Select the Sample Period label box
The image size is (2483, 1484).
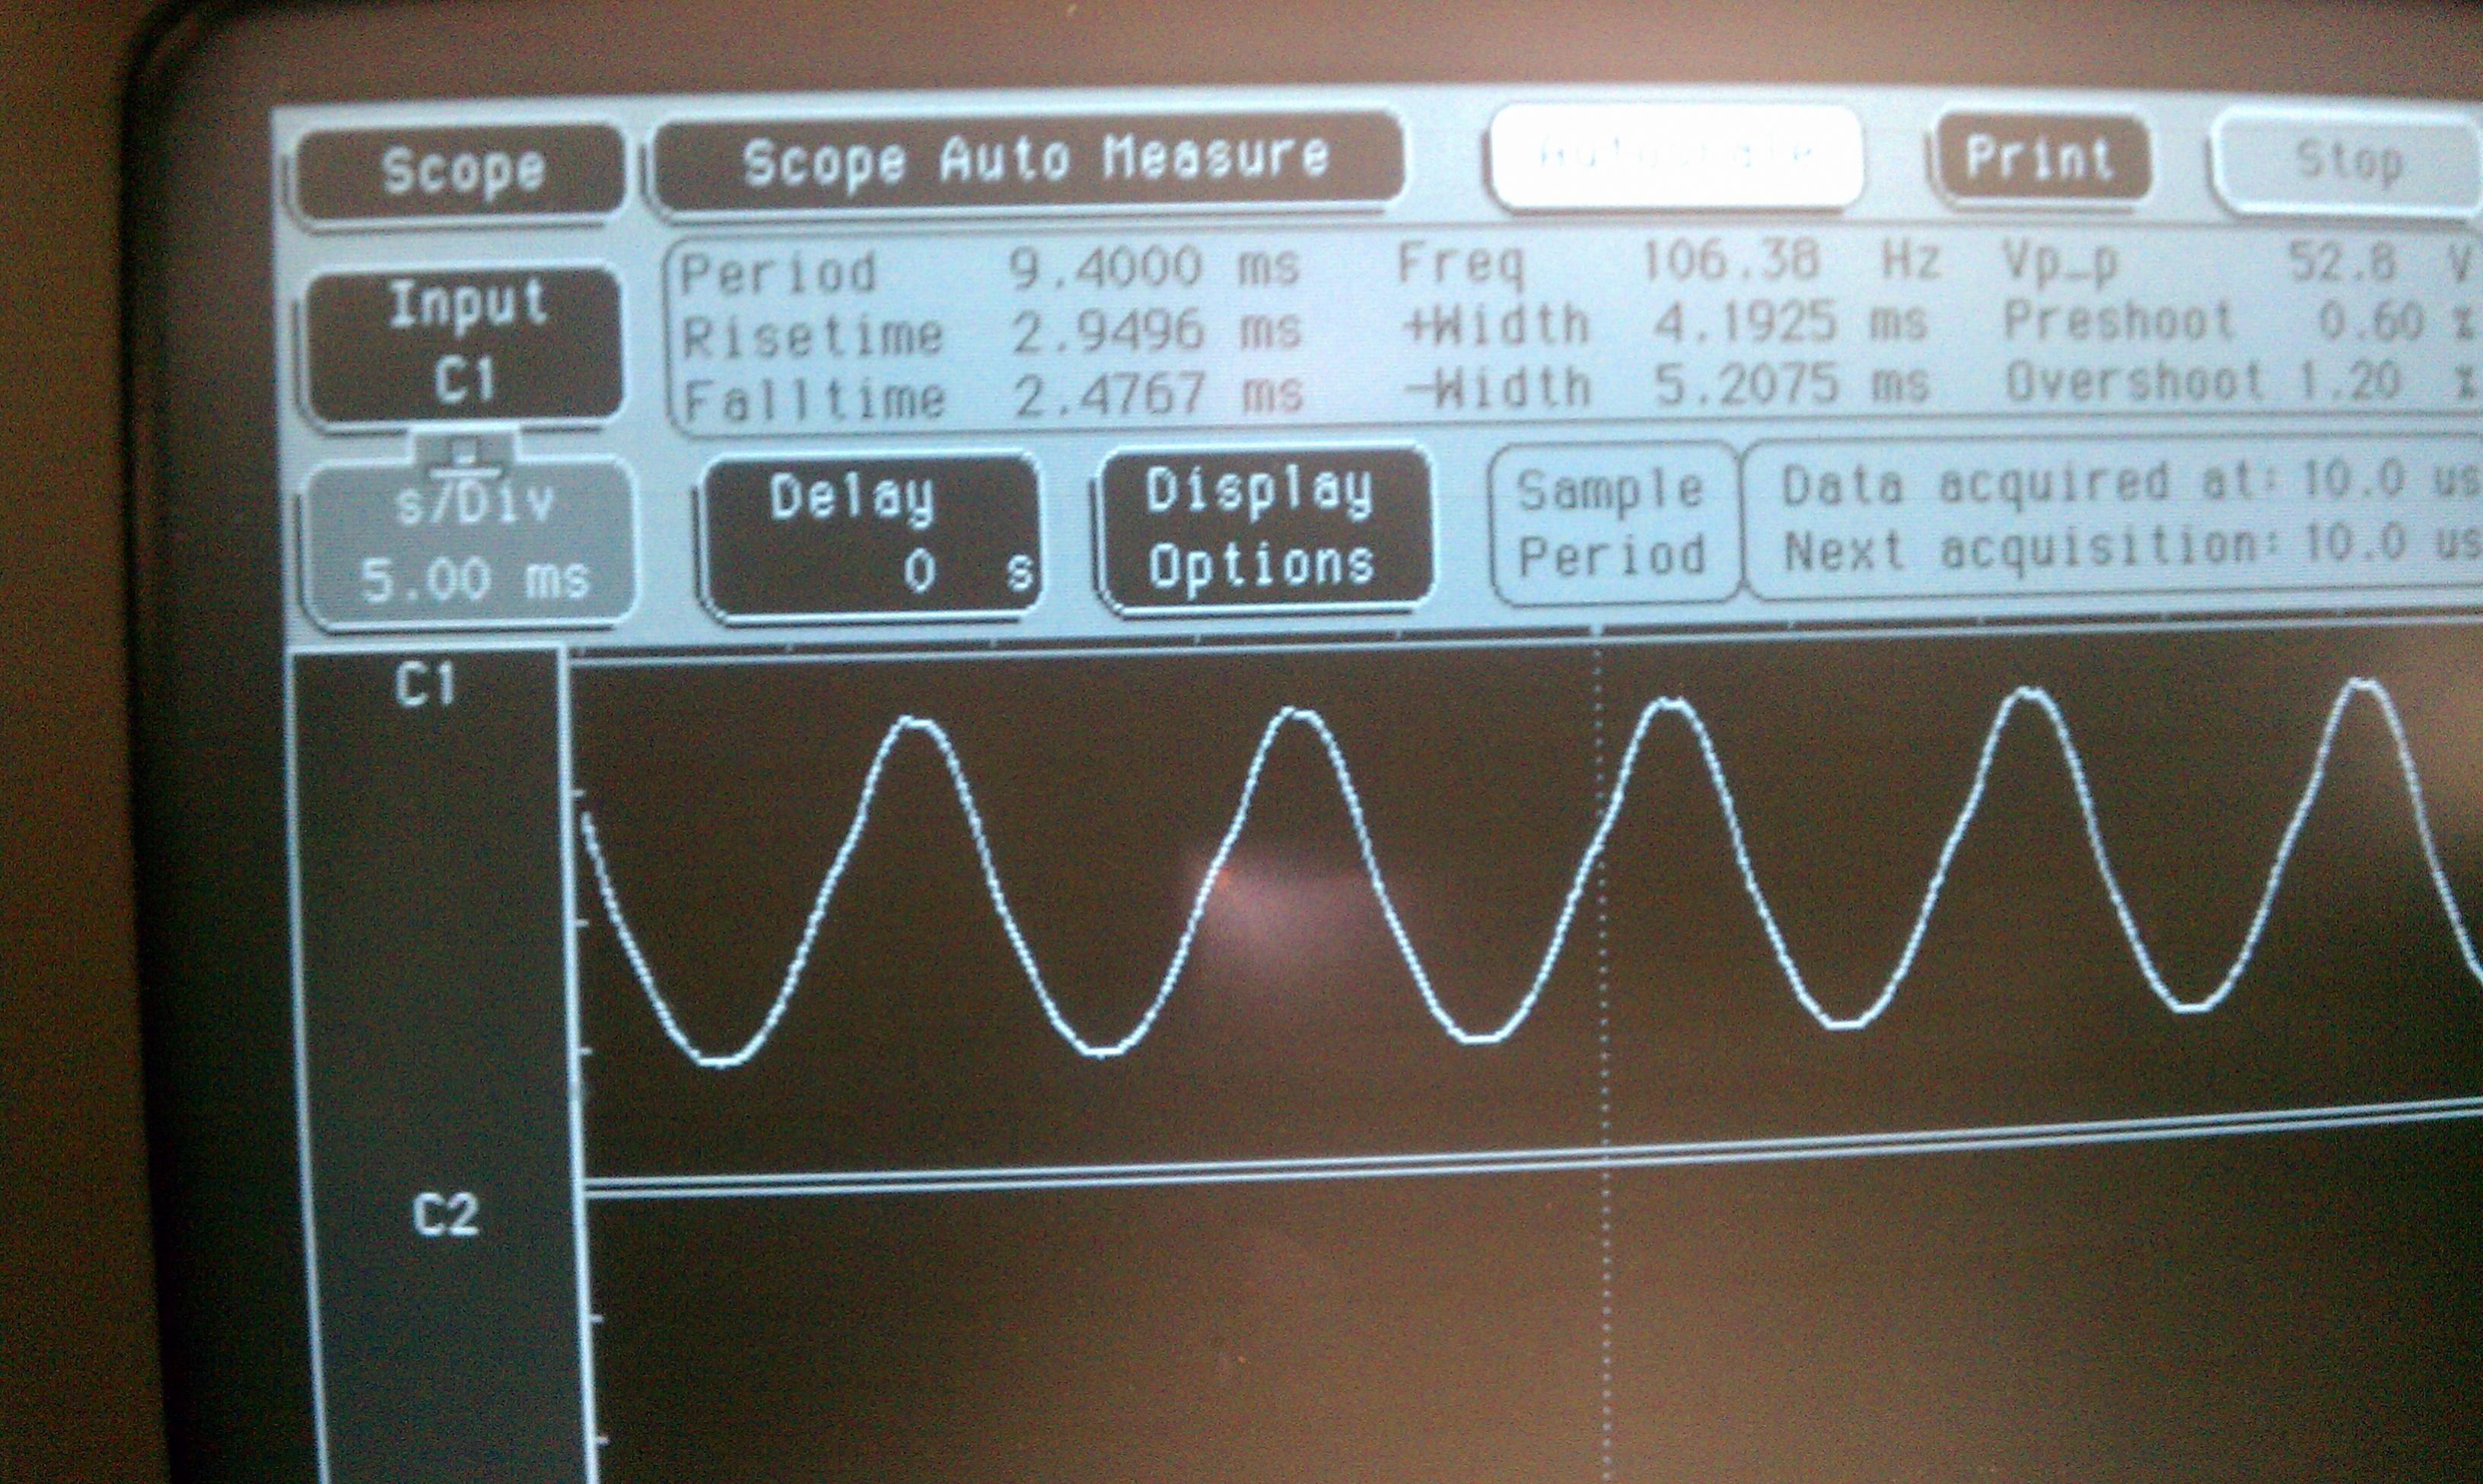1614,524
